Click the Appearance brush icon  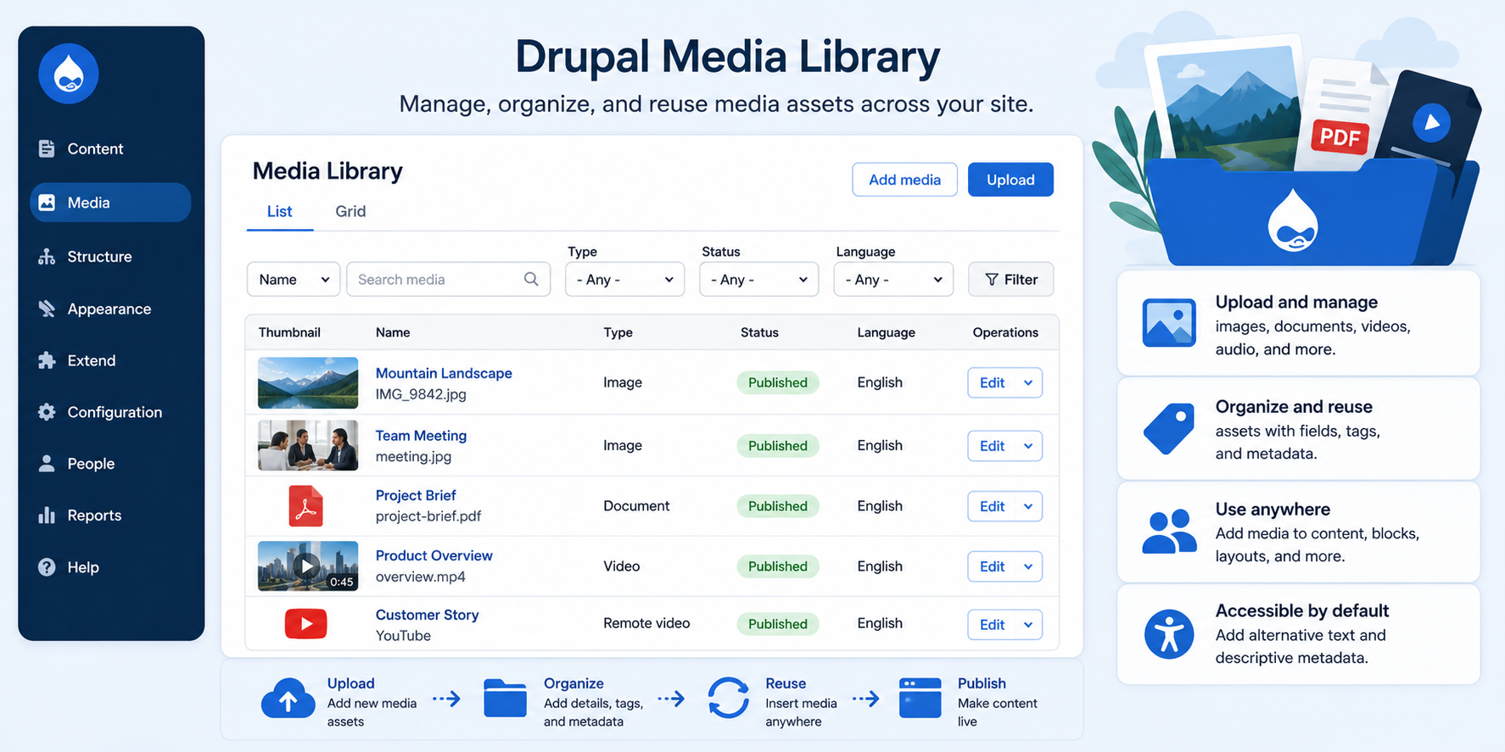[x=47, y=309]
